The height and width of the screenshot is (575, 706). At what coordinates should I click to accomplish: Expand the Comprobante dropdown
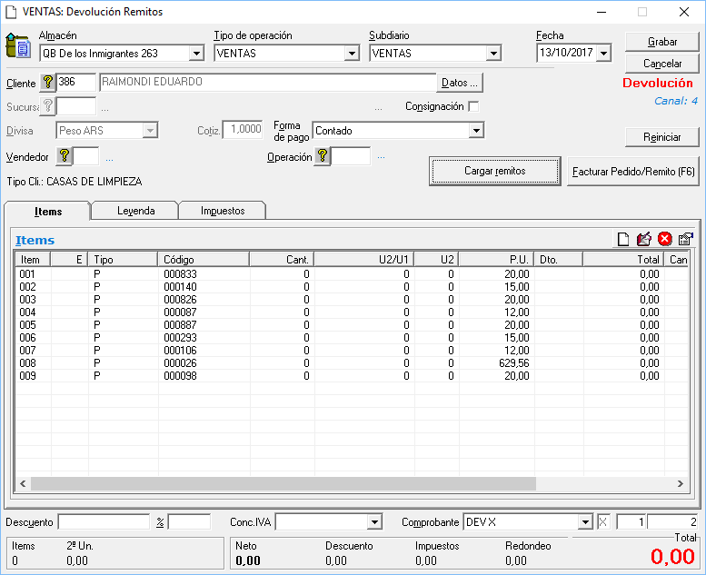[x=585, y=522]
